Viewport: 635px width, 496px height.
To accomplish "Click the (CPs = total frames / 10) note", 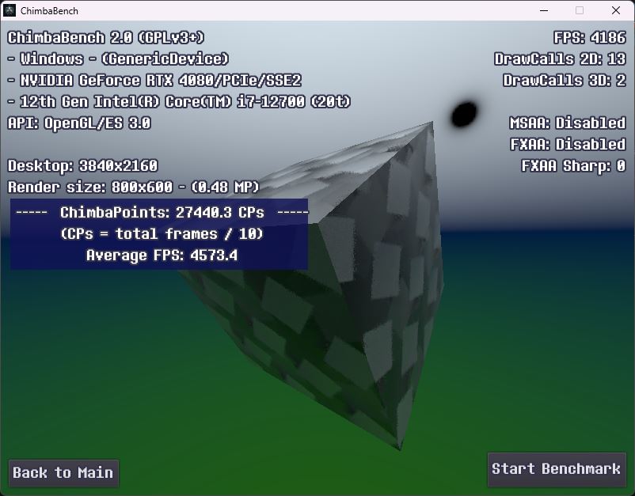I will click(x=162, y=234).
